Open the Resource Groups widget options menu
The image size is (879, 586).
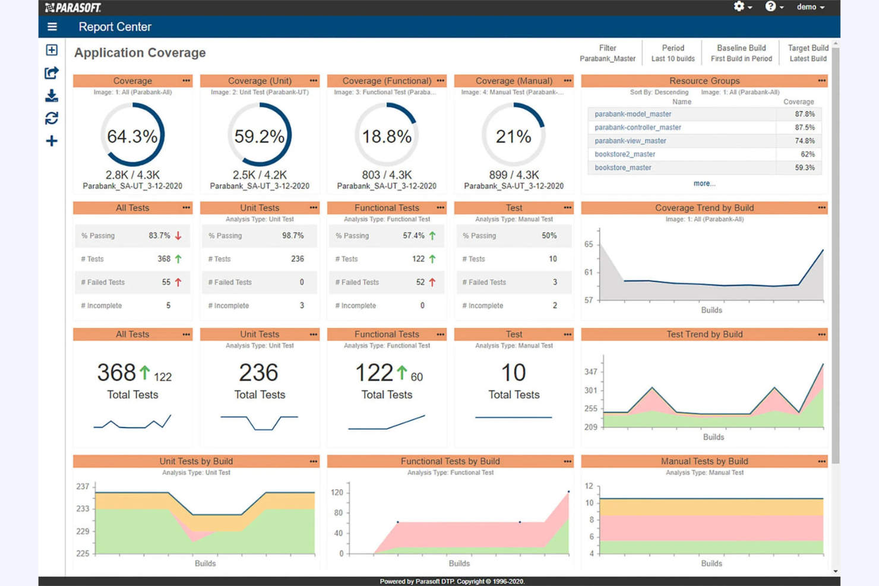(823, 81)
